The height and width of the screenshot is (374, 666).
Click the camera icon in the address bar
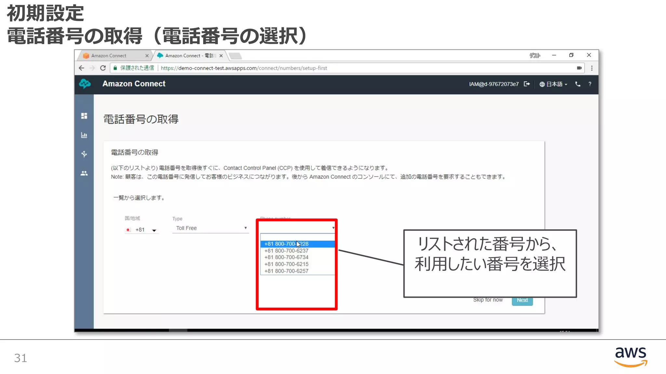pyautogui.click(x=579, y=68)
